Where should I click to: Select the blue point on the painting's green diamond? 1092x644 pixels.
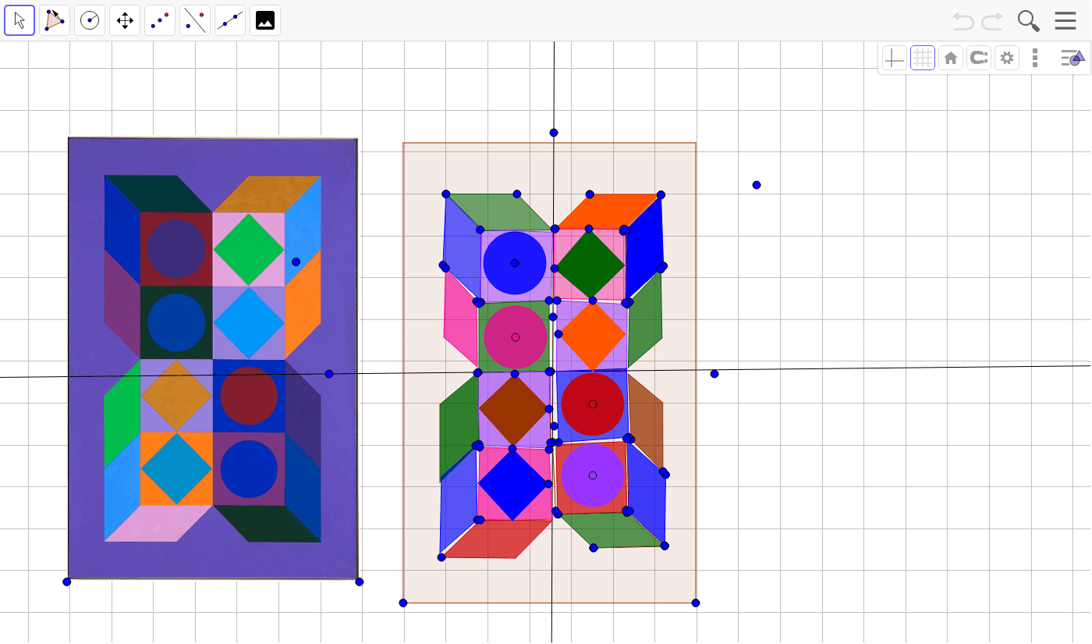[296, 262]
